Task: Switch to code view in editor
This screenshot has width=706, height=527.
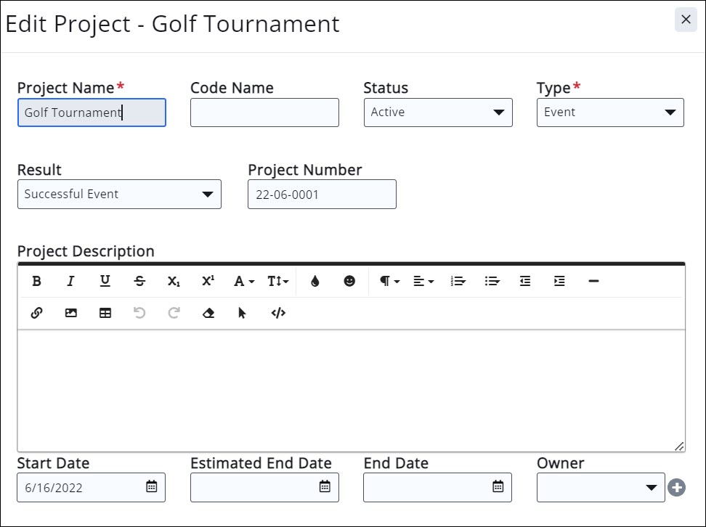Action: [x=278, y=314]
